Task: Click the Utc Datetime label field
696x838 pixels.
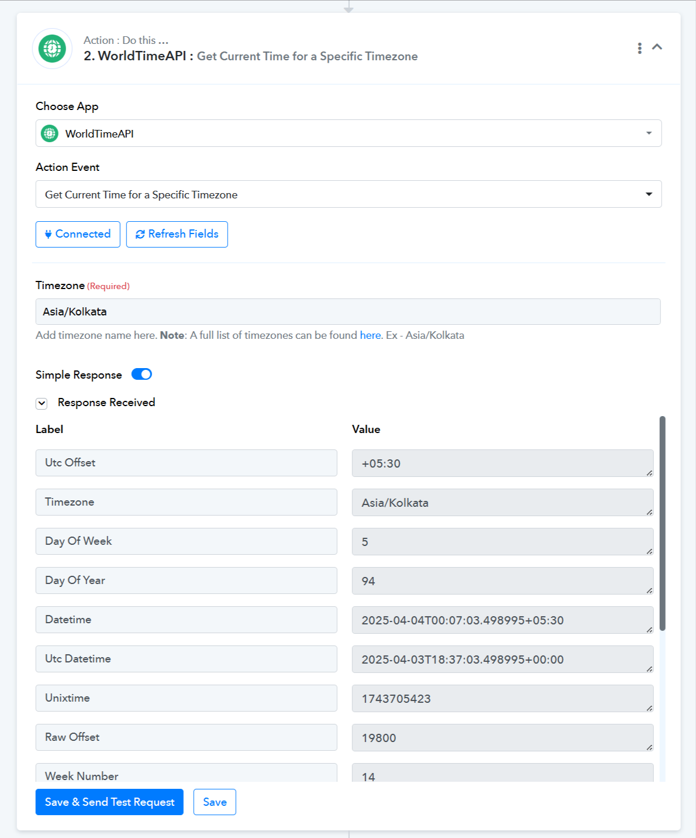Action: (x=187, y=659)
